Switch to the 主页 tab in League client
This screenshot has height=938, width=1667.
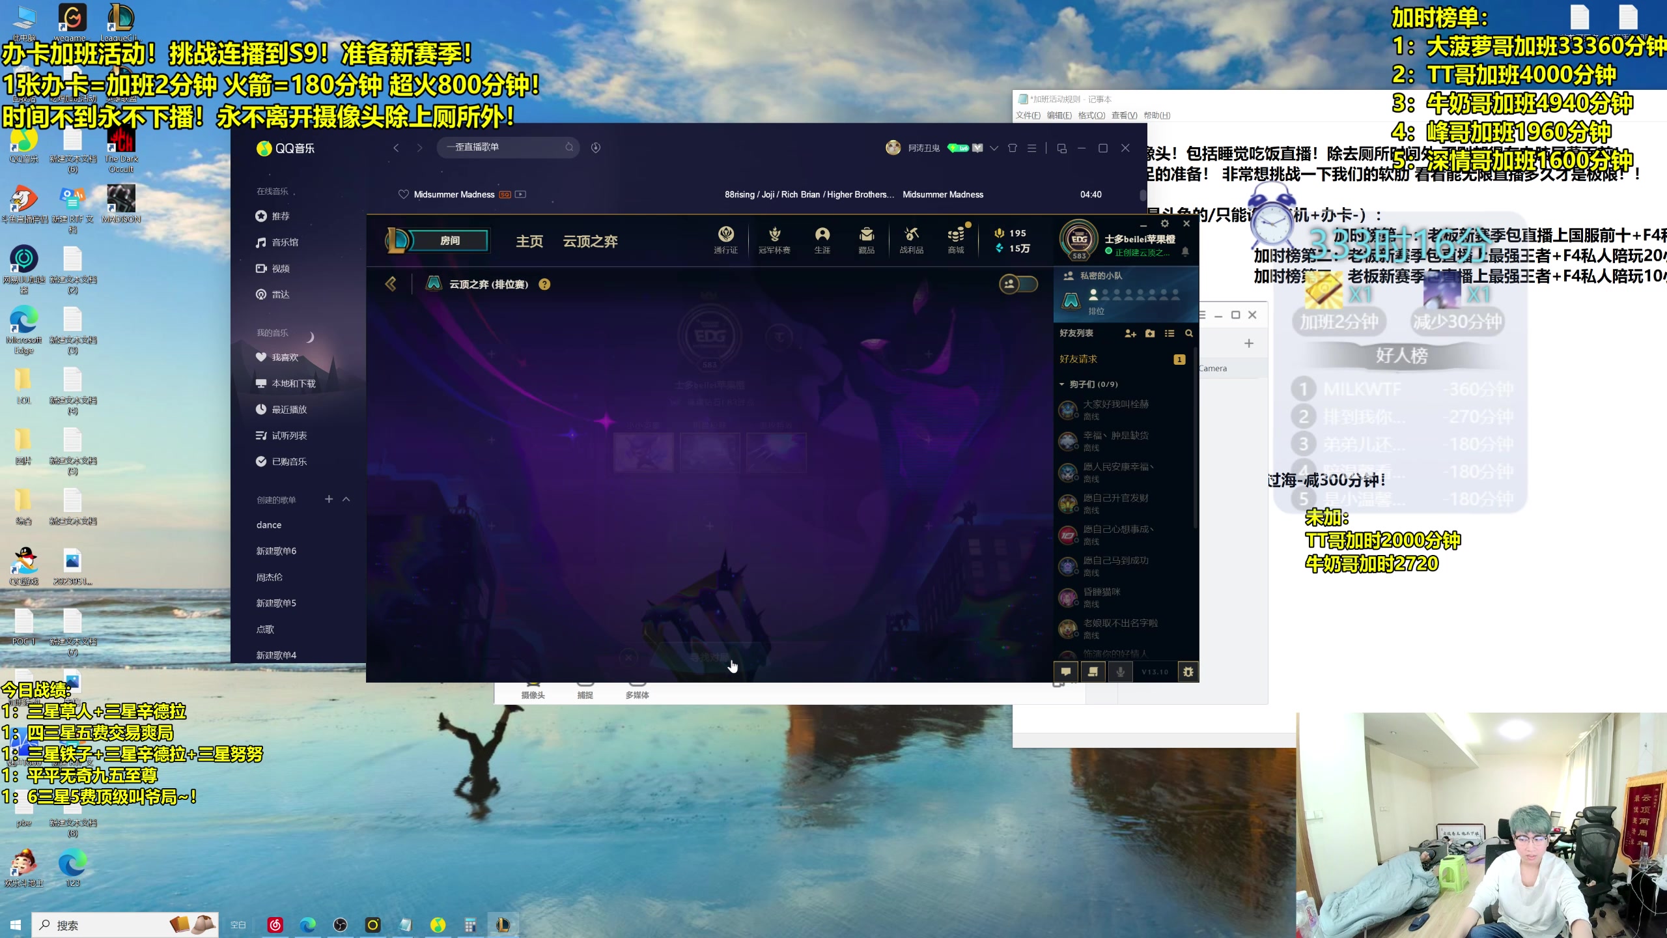pos(529,242)
